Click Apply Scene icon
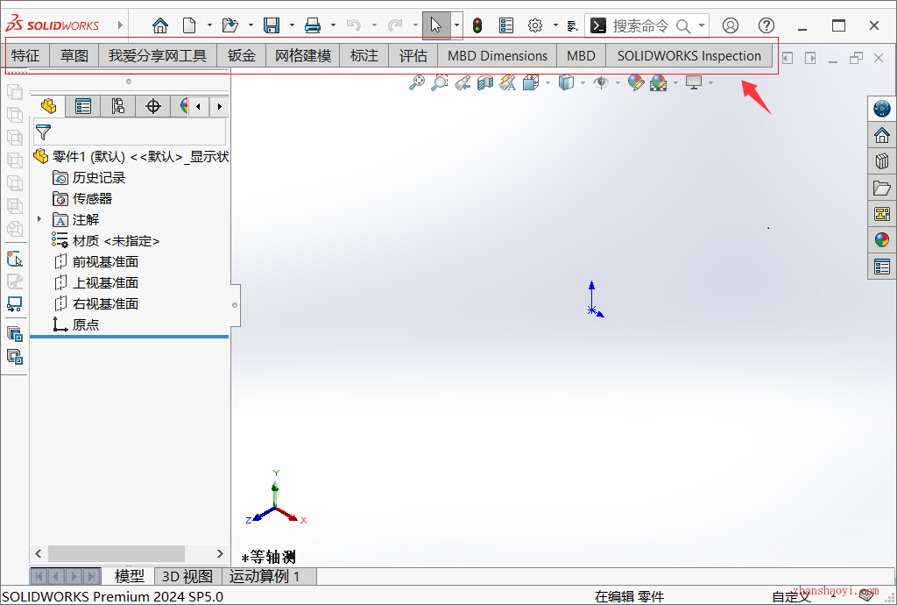The height and width of the screenshot is (605, 897). click(659, 83)
